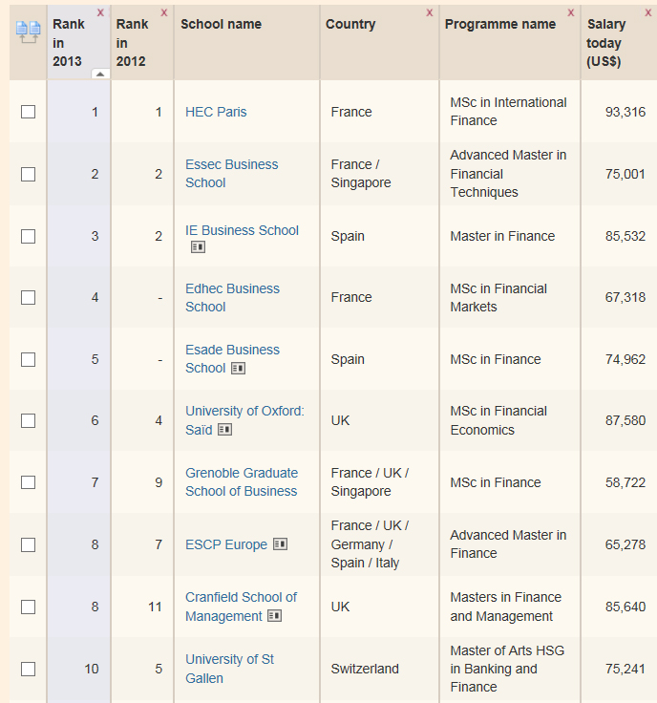
Task: Click programme 'Masters in Finance and Management'
Action: coord(505,607)
